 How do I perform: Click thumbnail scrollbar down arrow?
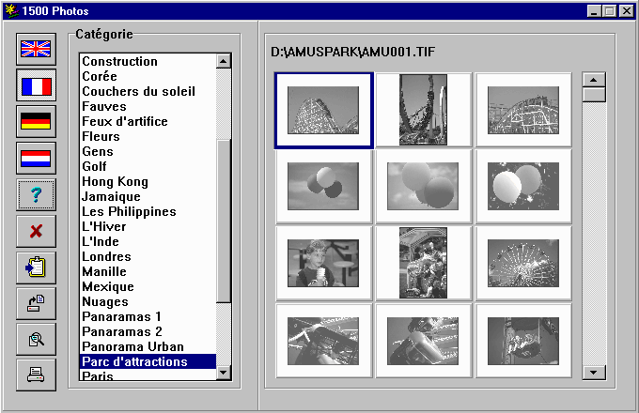[594, 372]
